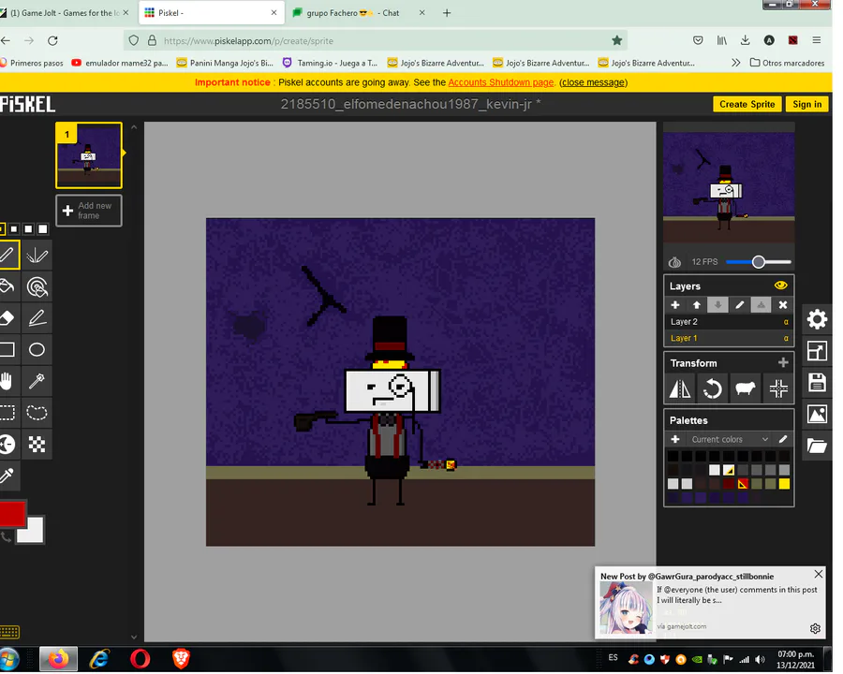Edit the layer name with pencil icon

tap(740, 305)
